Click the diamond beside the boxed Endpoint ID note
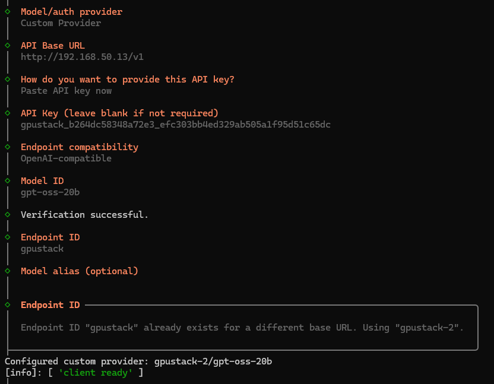The image size is (494, 384). point(7,304)
